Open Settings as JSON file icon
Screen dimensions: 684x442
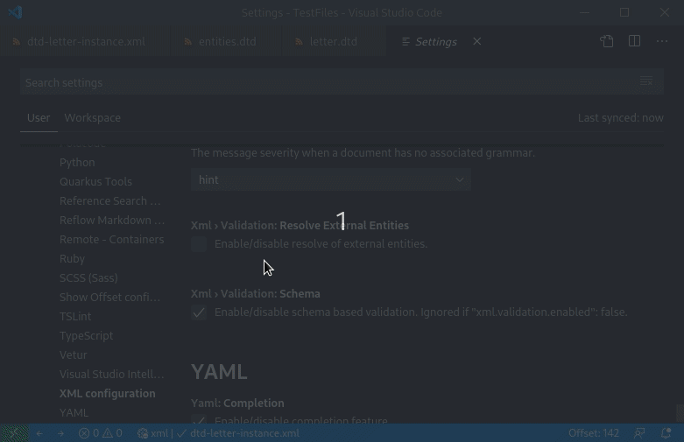[x=607, y=41]
